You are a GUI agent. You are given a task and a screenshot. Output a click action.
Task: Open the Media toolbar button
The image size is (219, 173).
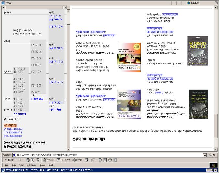pos(78,160)
